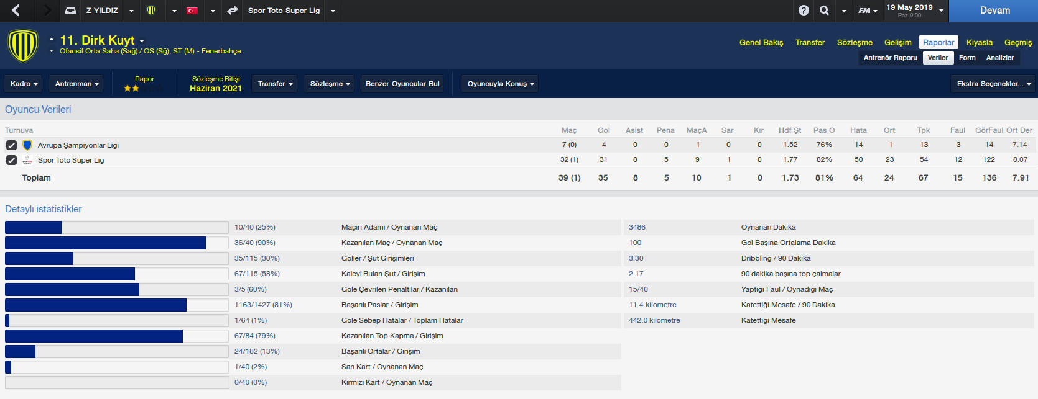Switch to the Gelişim tab
Screen dimensions: 1038x399
point(898,42)
